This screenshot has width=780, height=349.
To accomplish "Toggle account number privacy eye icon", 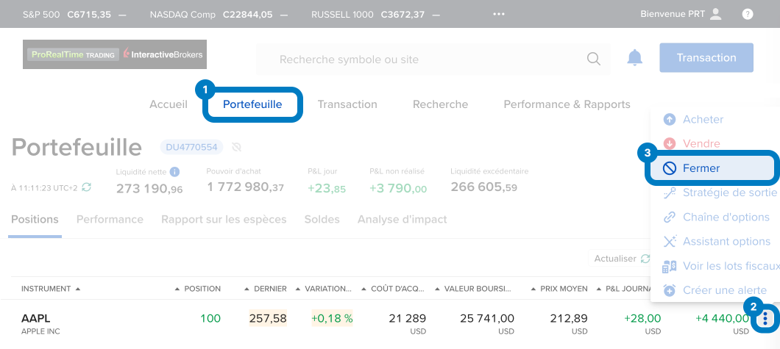I will pos(236,147).
